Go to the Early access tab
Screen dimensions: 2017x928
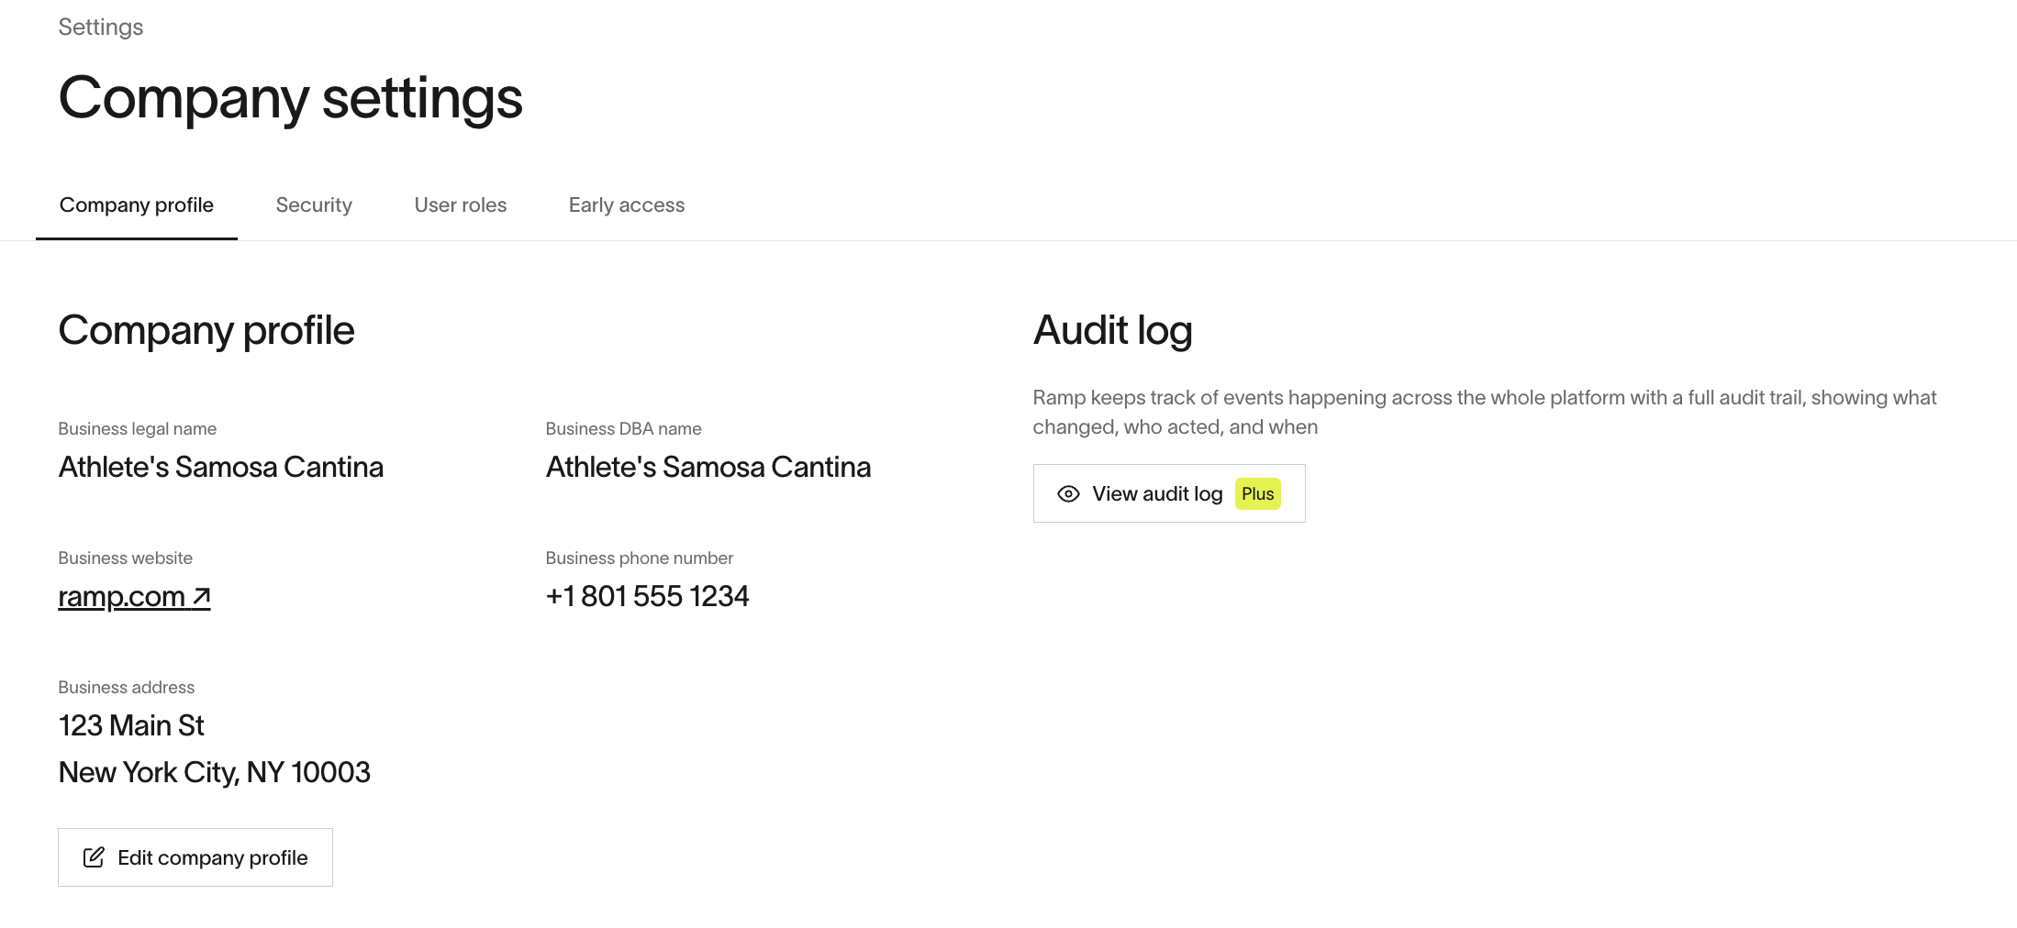coord(627,205)
